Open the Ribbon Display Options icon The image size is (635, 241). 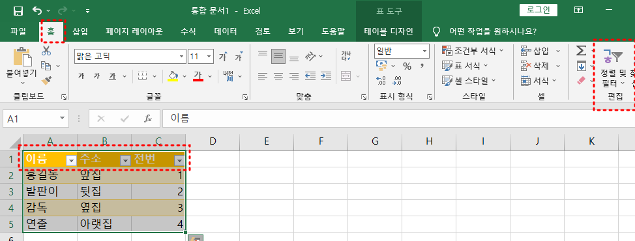pos(579,10)
